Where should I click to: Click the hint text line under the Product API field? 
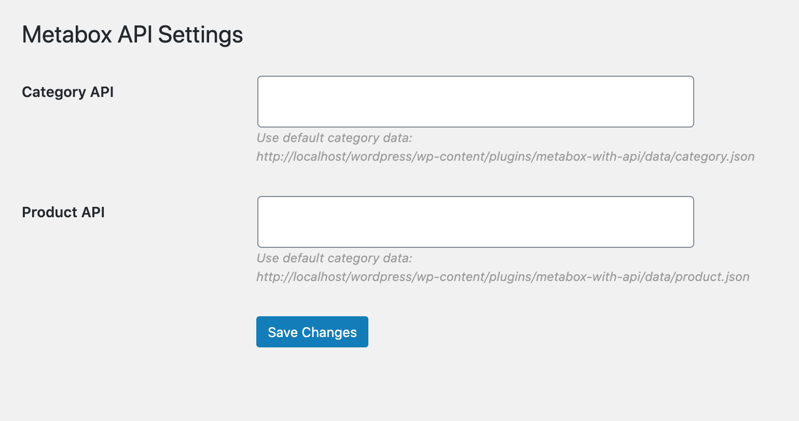334,258
